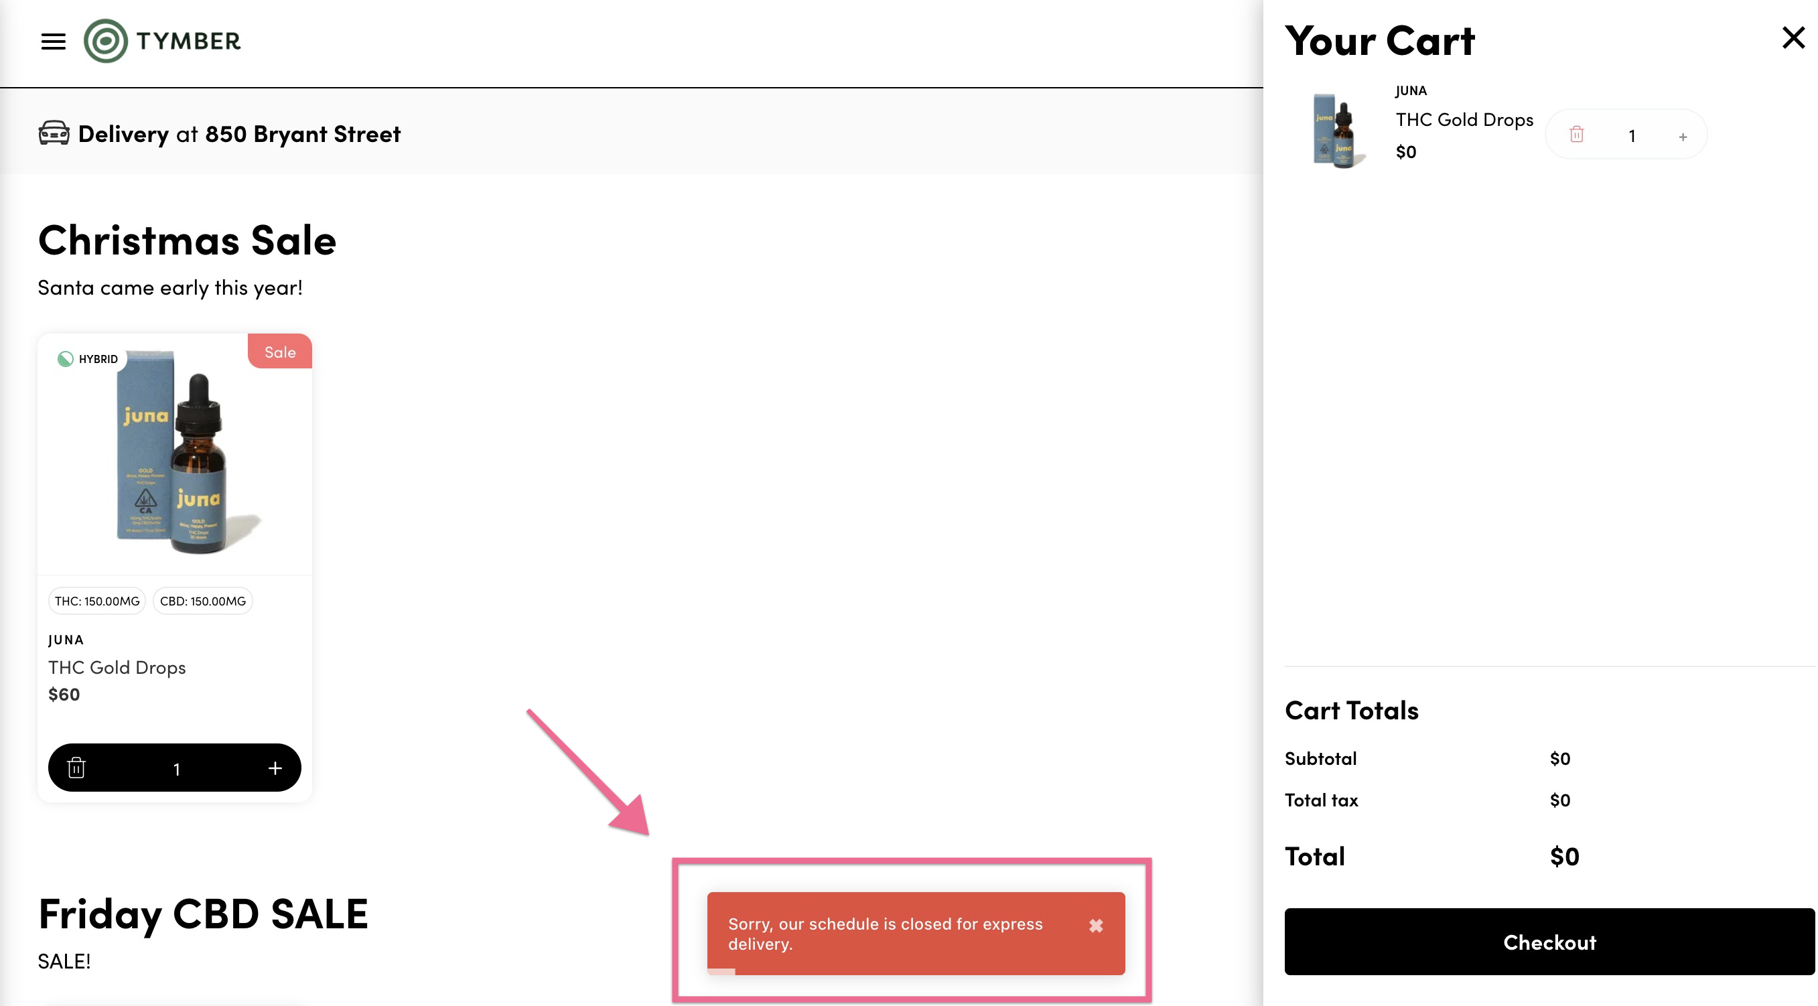Click the CBD: 150.00MG tag
Screen dimensions: 1818x1006
(x=202, y=601)
